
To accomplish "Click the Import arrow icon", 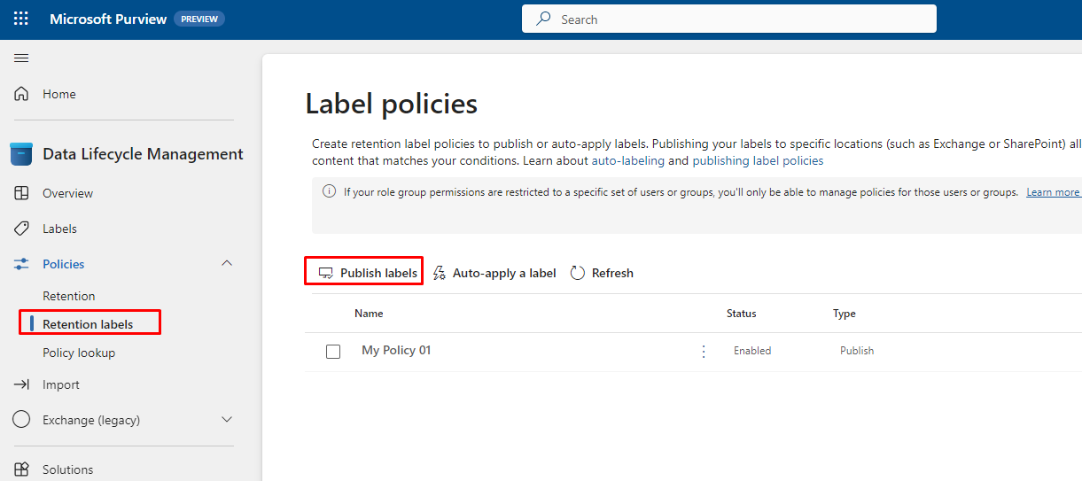I will coord(22,384).
